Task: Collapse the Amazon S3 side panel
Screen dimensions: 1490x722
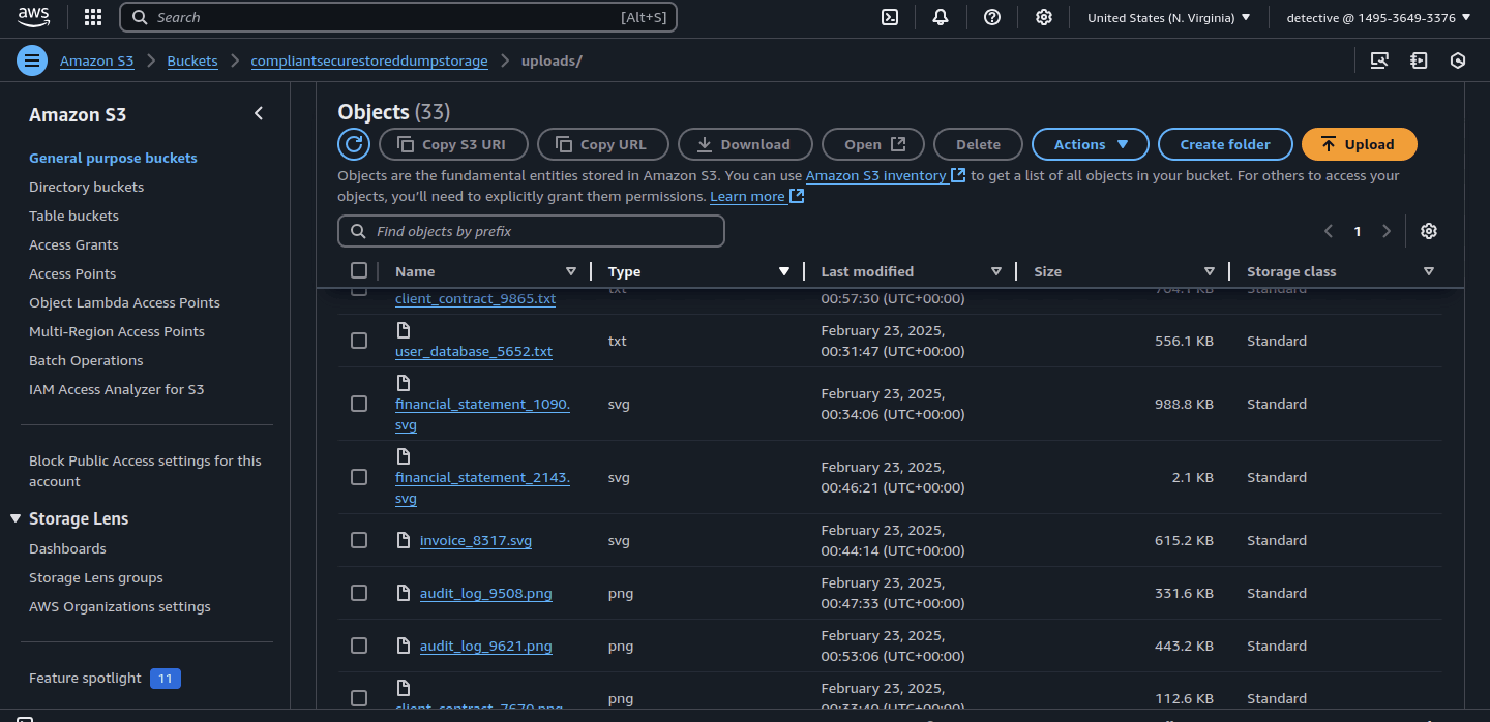Action: coord(259,113)
